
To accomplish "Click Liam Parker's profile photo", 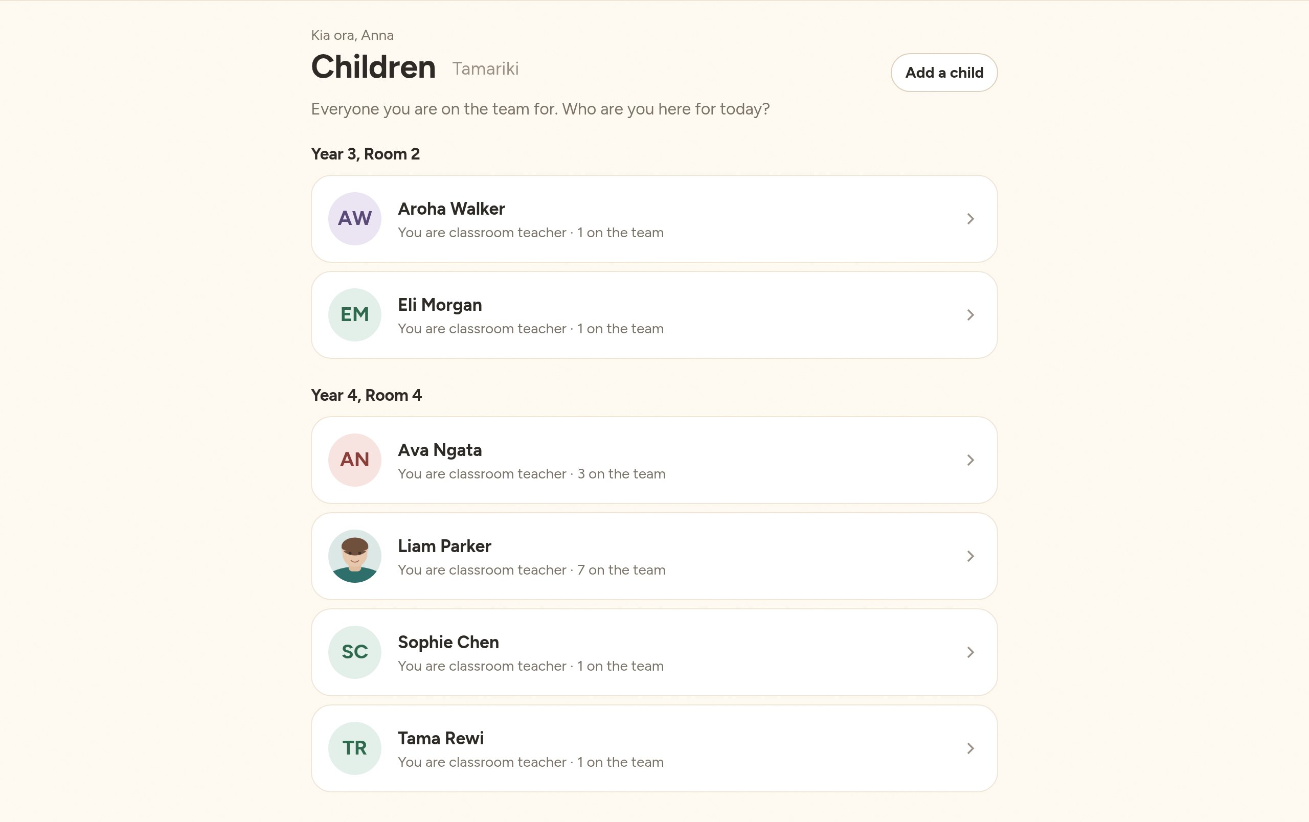I will coord(354,556).
